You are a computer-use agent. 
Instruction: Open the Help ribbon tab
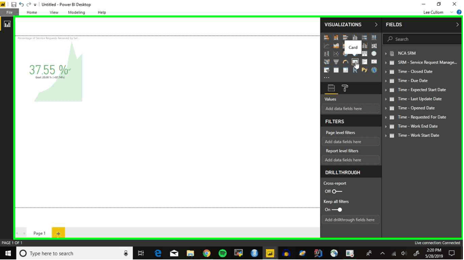[x=102, y=12]
